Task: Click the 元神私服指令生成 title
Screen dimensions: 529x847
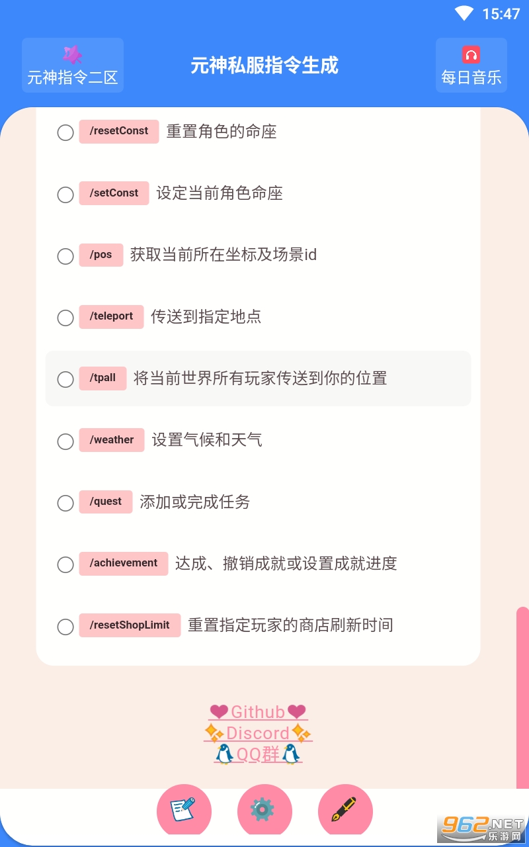Action: 264,66
